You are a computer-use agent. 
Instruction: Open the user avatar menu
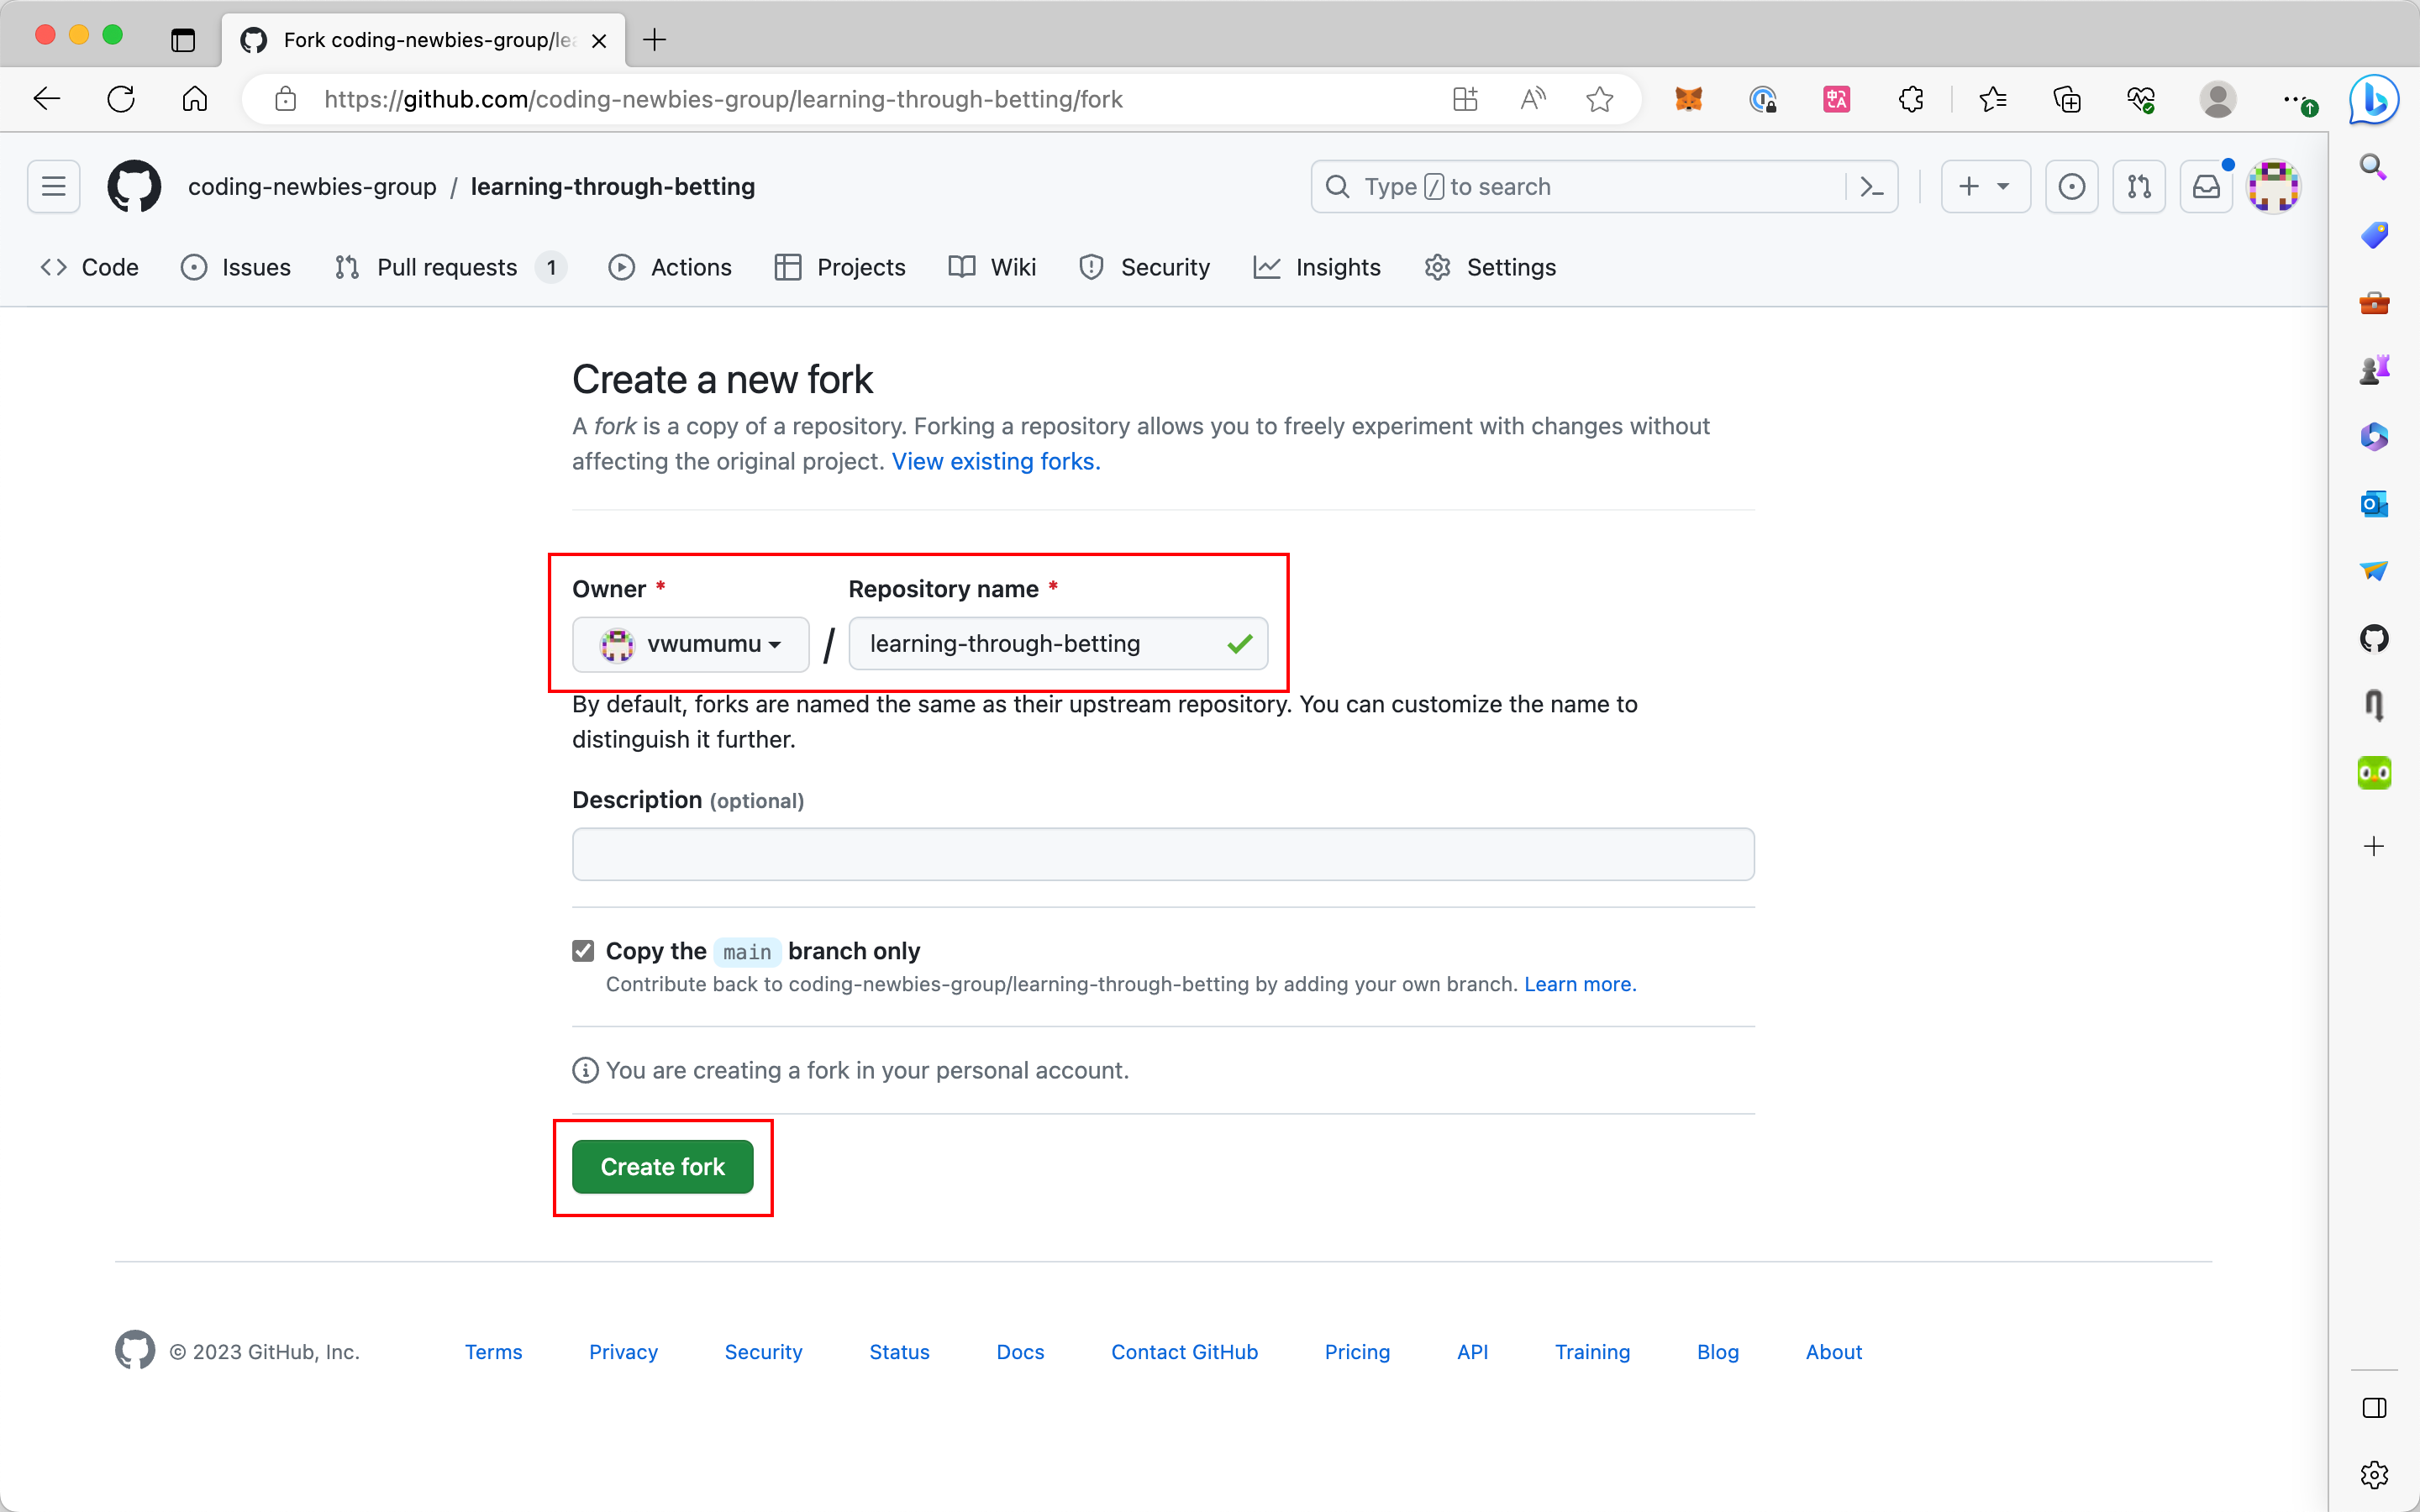pyautogui.click(x=2273, y=186)
